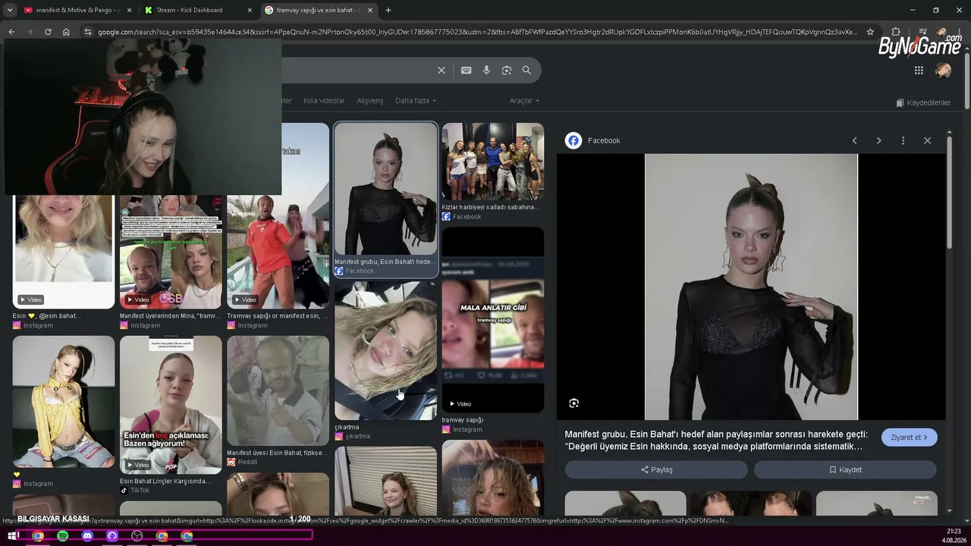The height and width of the screenshot is (546, 971).
Task: Open the Kısa videolar filter
Action: coord(324,101)
